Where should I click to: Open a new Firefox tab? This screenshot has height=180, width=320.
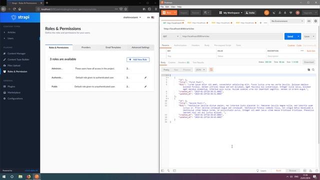tap(47, 3)
